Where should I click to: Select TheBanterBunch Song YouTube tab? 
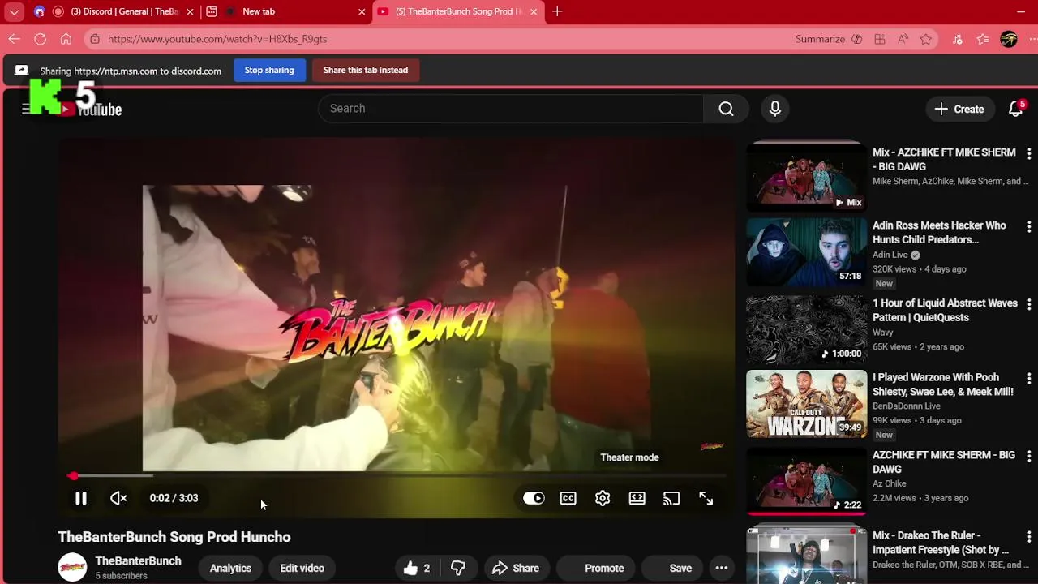(x=458, y=11)
